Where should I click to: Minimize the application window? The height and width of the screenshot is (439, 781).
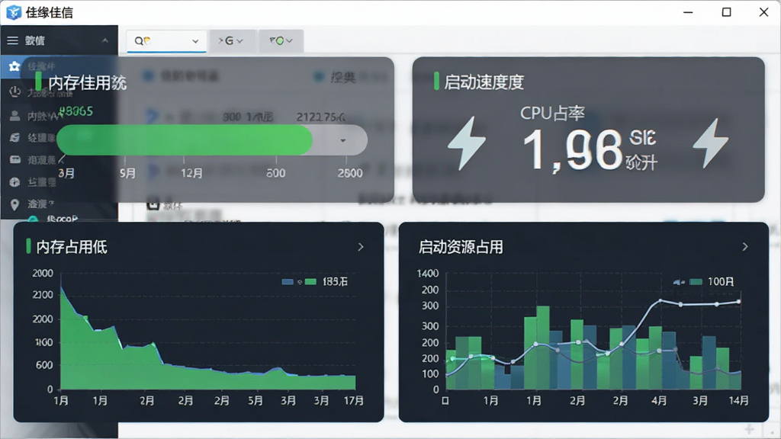coord(689,12)
